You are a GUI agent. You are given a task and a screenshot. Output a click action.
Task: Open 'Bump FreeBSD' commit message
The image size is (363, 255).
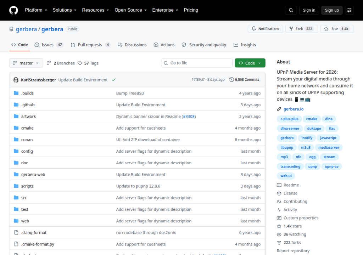[130, 93]
